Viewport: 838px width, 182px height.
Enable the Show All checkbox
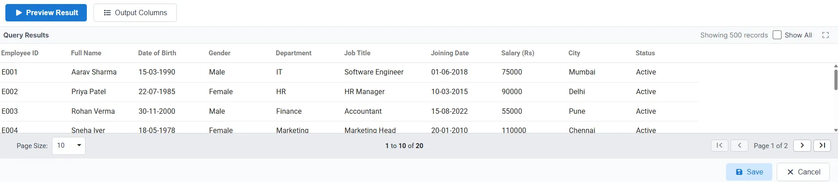(777, 35)
